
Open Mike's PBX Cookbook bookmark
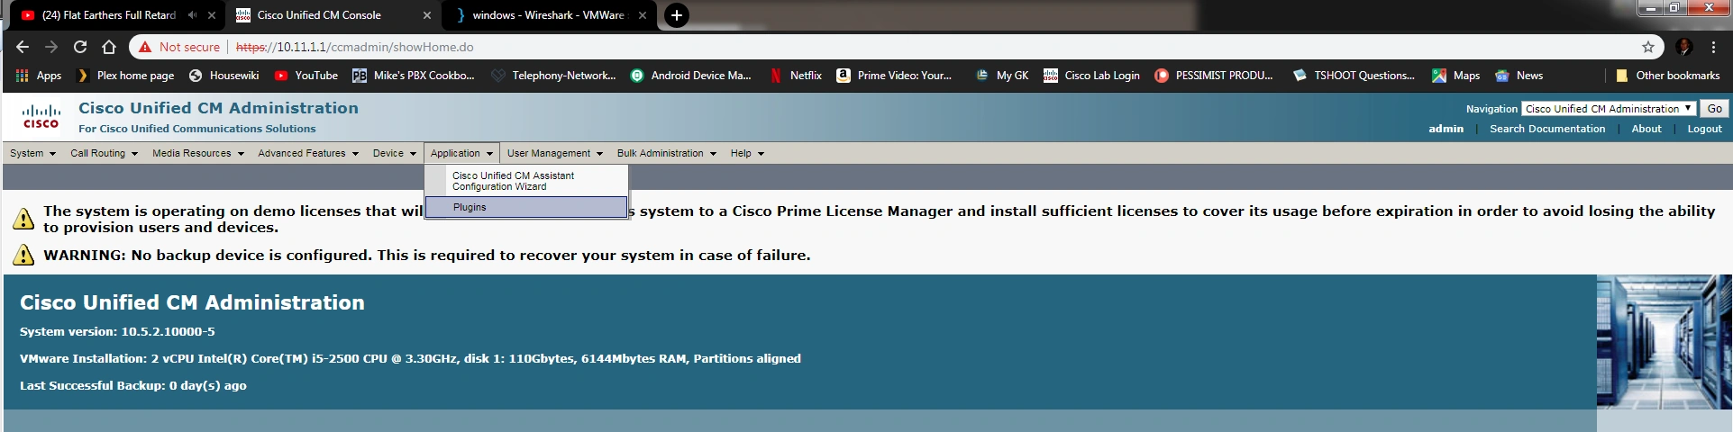point(414,76)
